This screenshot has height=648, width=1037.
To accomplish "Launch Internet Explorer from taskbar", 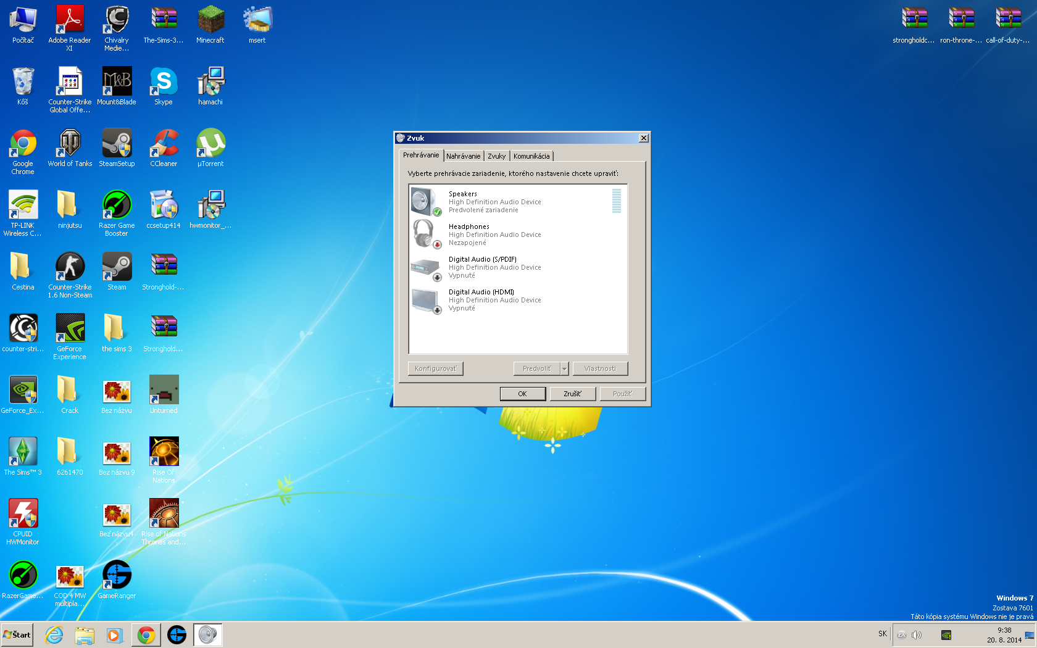I will (54, 634).
